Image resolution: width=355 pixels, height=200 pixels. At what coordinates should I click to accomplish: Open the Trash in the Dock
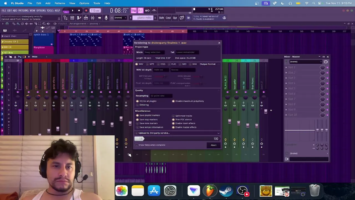[314, 191]
